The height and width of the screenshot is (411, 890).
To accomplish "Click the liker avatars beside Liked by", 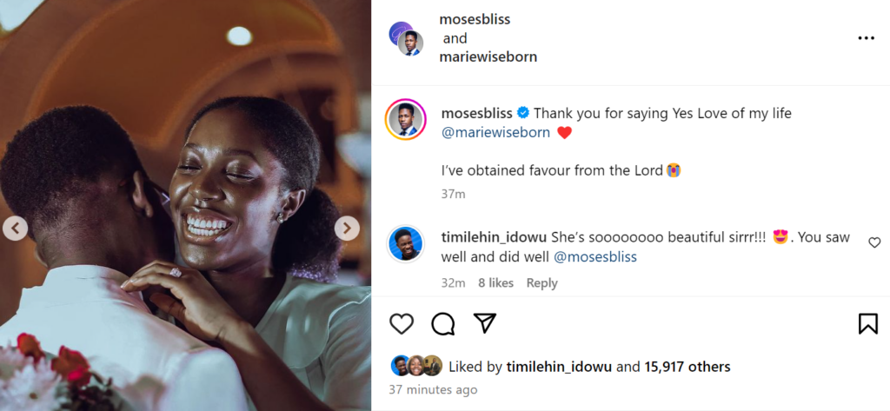I will pyautogui.click(x=416, y=366).
